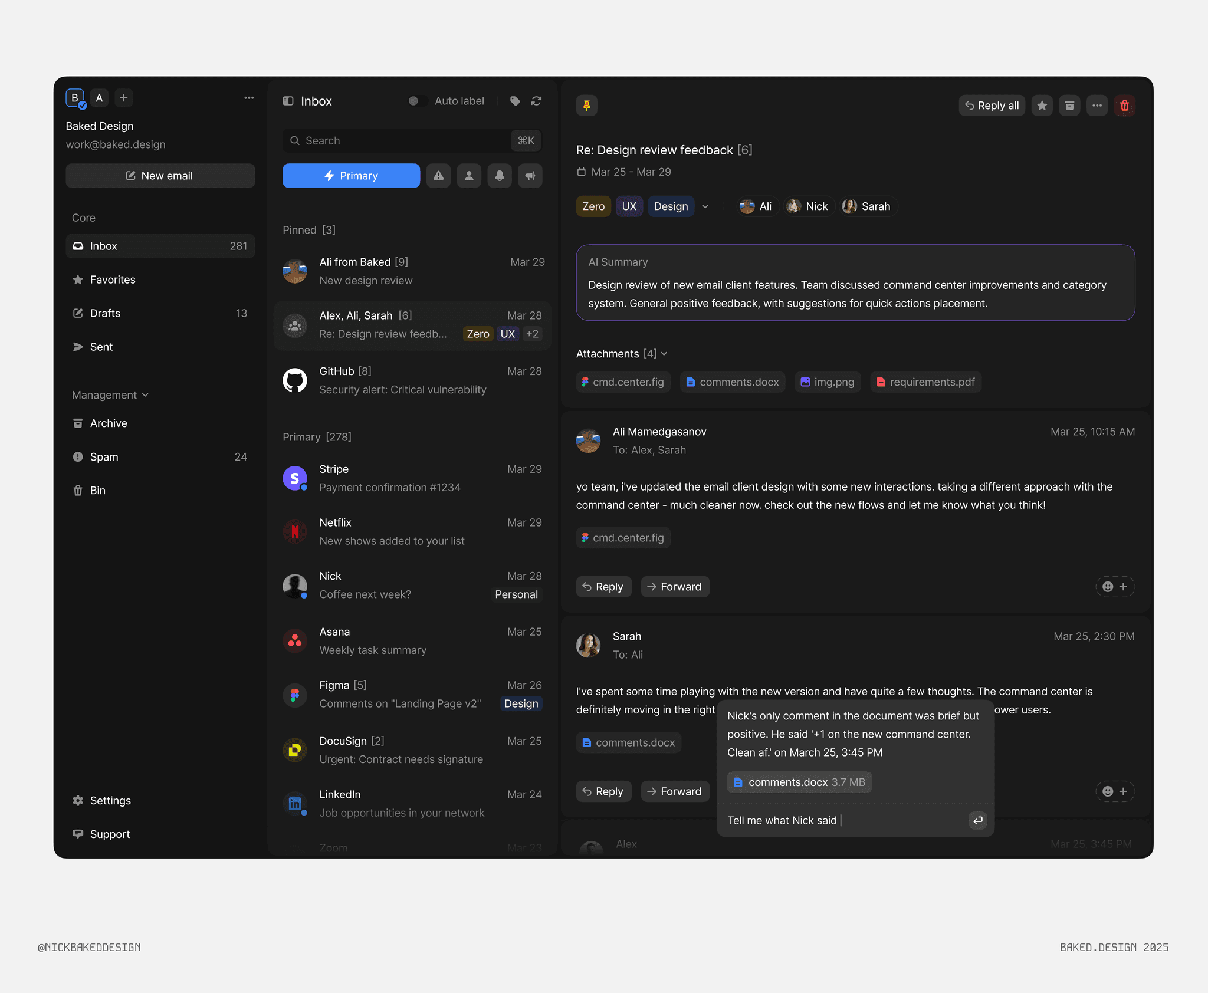
Task: Open the label tag icon next to Auto label
Action: (x=515, y=101)
